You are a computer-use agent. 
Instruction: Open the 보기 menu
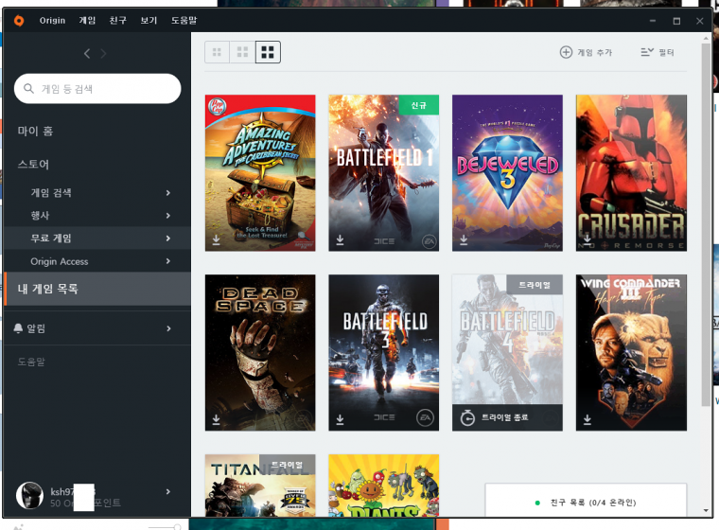149,21
